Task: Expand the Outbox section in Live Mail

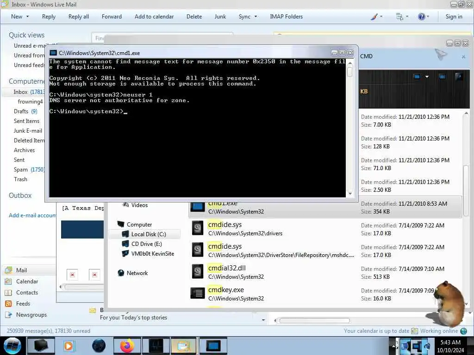Action: pos(20,196)
